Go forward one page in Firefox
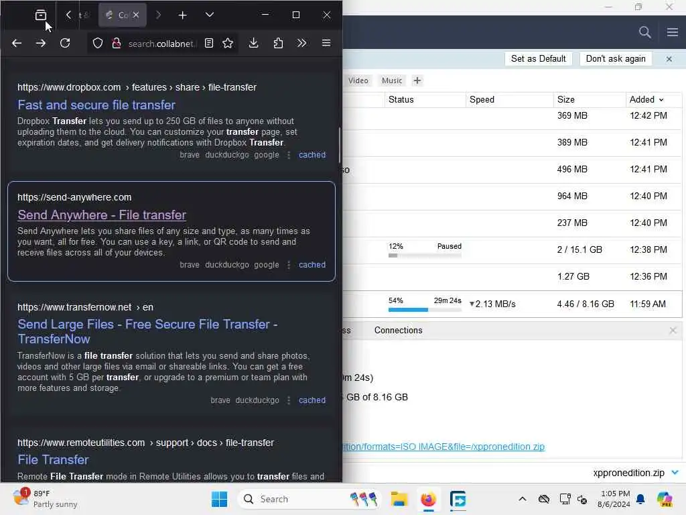The height and width of the screenshot is (515, 686). (41, 43)
